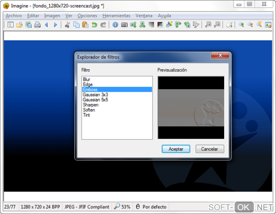Screen dimensions: 276x214
Task: Apply grayscale with the gray gradient icon
Action: pos(151,25)
